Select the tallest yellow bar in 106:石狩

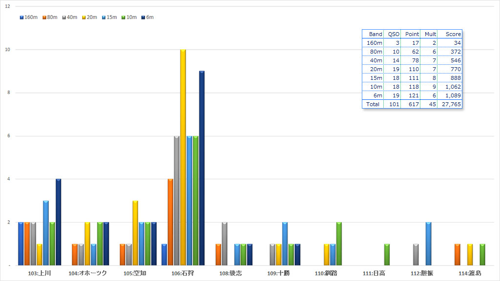tap(183, 157)
